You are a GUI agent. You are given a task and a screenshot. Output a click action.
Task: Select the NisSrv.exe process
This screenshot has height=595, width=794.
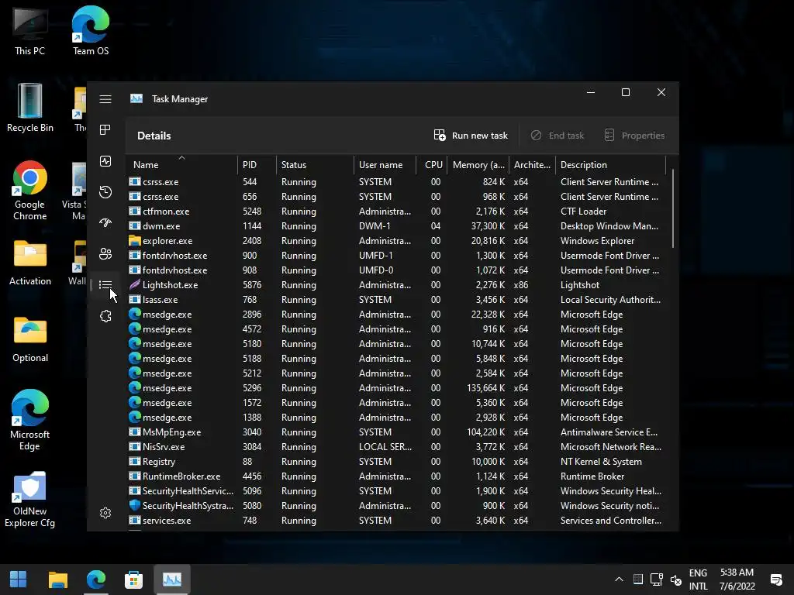pos(398,447)
